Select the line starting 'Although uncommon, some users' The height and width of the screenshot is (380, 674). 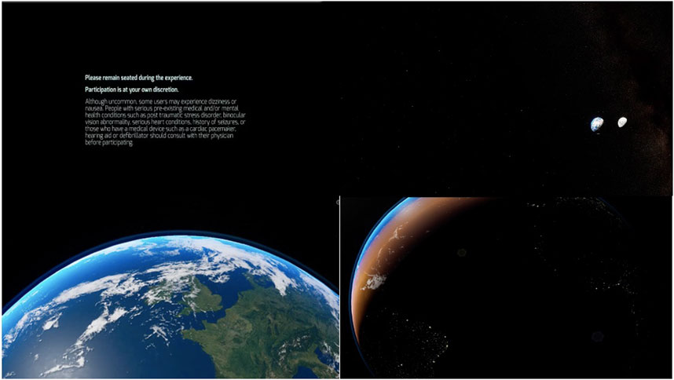(x=161, y=102)
